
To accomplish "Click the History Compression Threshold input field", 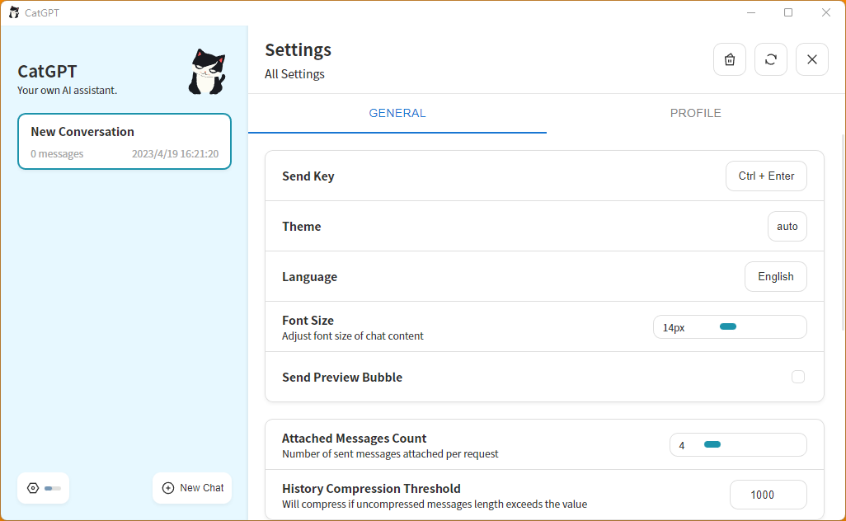I will (x=768, y=495).
